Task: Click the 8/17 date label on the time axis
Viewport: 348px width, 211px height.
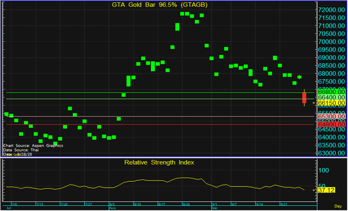Action: 162,204
